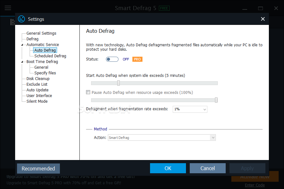Click the Apply button
The image size is (284, 189).
(x=247, y=168)
